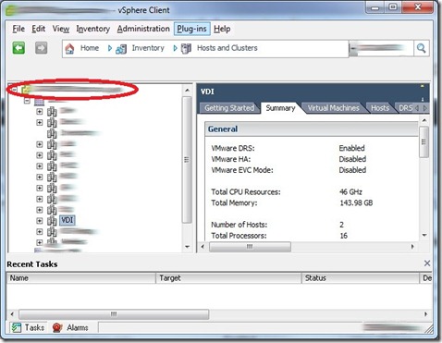Click the Target column header
This screenshot has height=343, width=442.
(228, 278)
